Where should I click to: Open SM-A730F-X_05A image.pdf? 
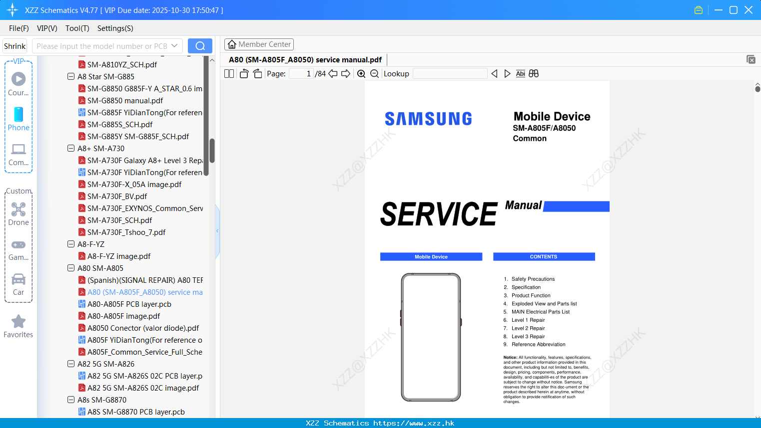coord(130,184)
